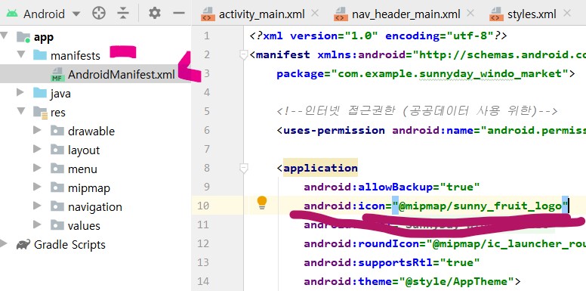
Task: Expand the java folder arrow
Action: click(20, 92)
